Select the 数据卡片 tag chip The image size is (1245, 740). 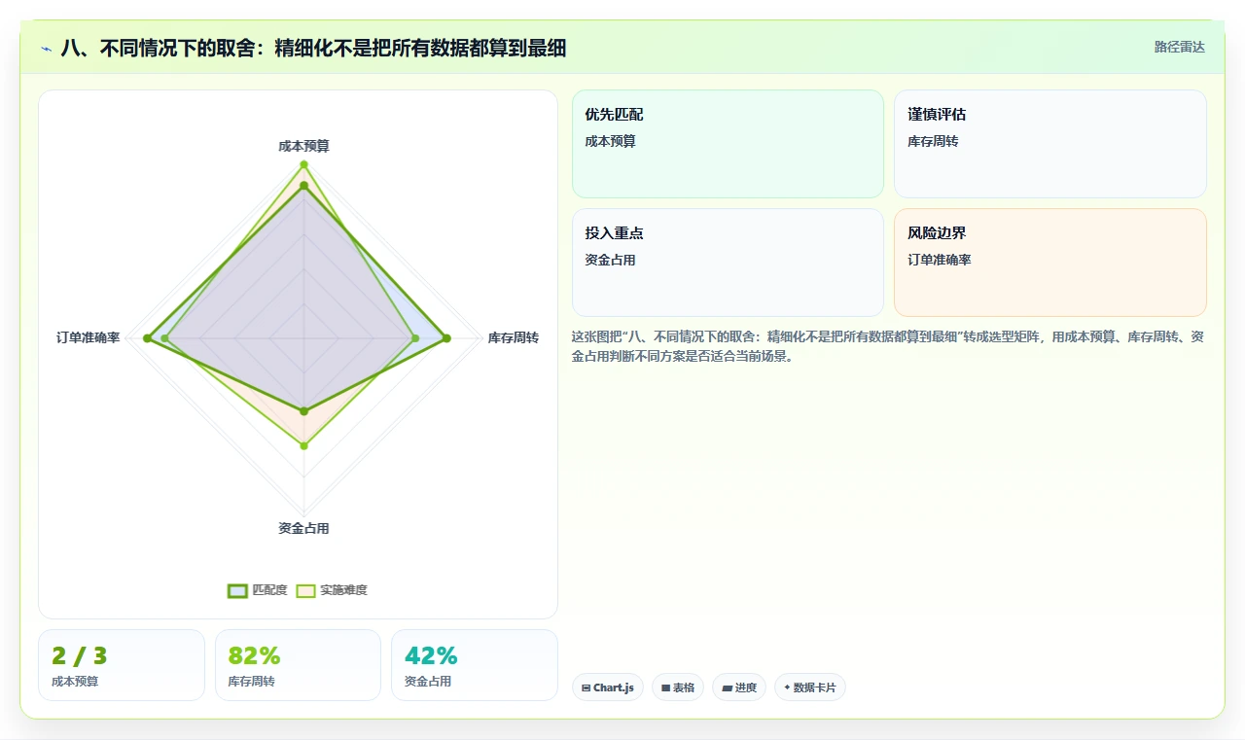[x=810, y=687]
